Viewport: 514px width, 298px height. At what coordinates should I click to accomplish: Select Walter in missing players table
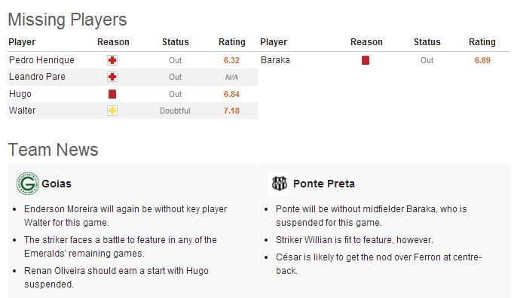pos(22,111)
